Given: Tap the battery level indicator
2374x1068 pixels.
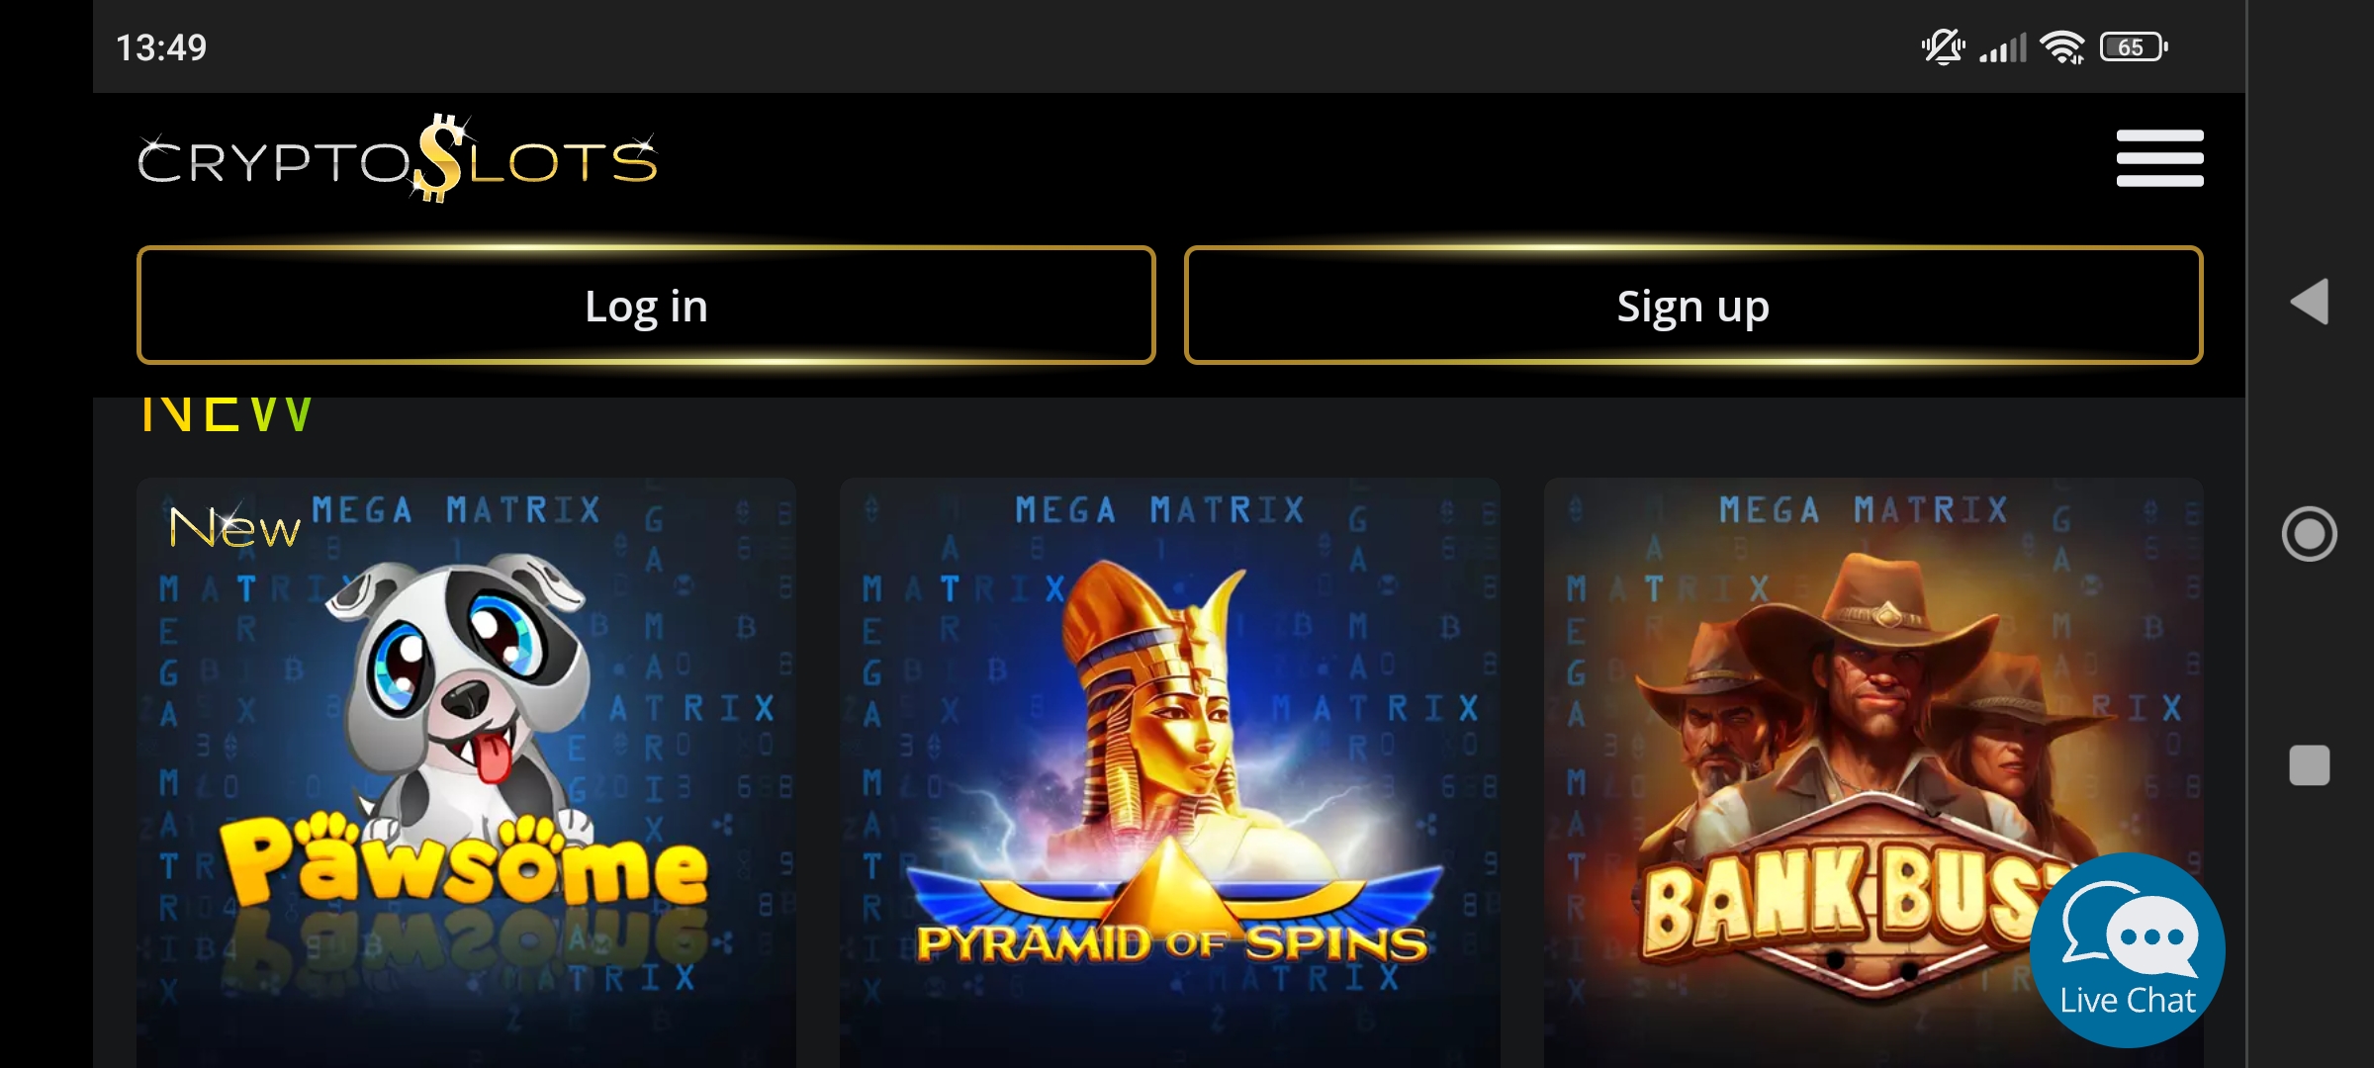Looking at the screenshot, I should 2135,46.
